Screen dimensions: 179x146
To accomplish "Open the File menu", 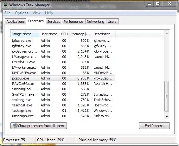I will click(8, 13).
